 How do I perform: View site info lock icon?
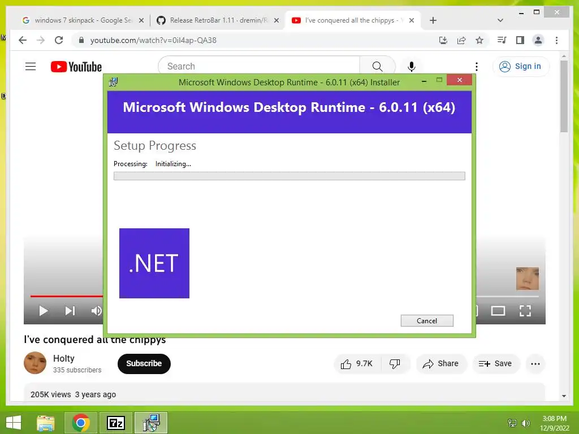click(81, 40)
